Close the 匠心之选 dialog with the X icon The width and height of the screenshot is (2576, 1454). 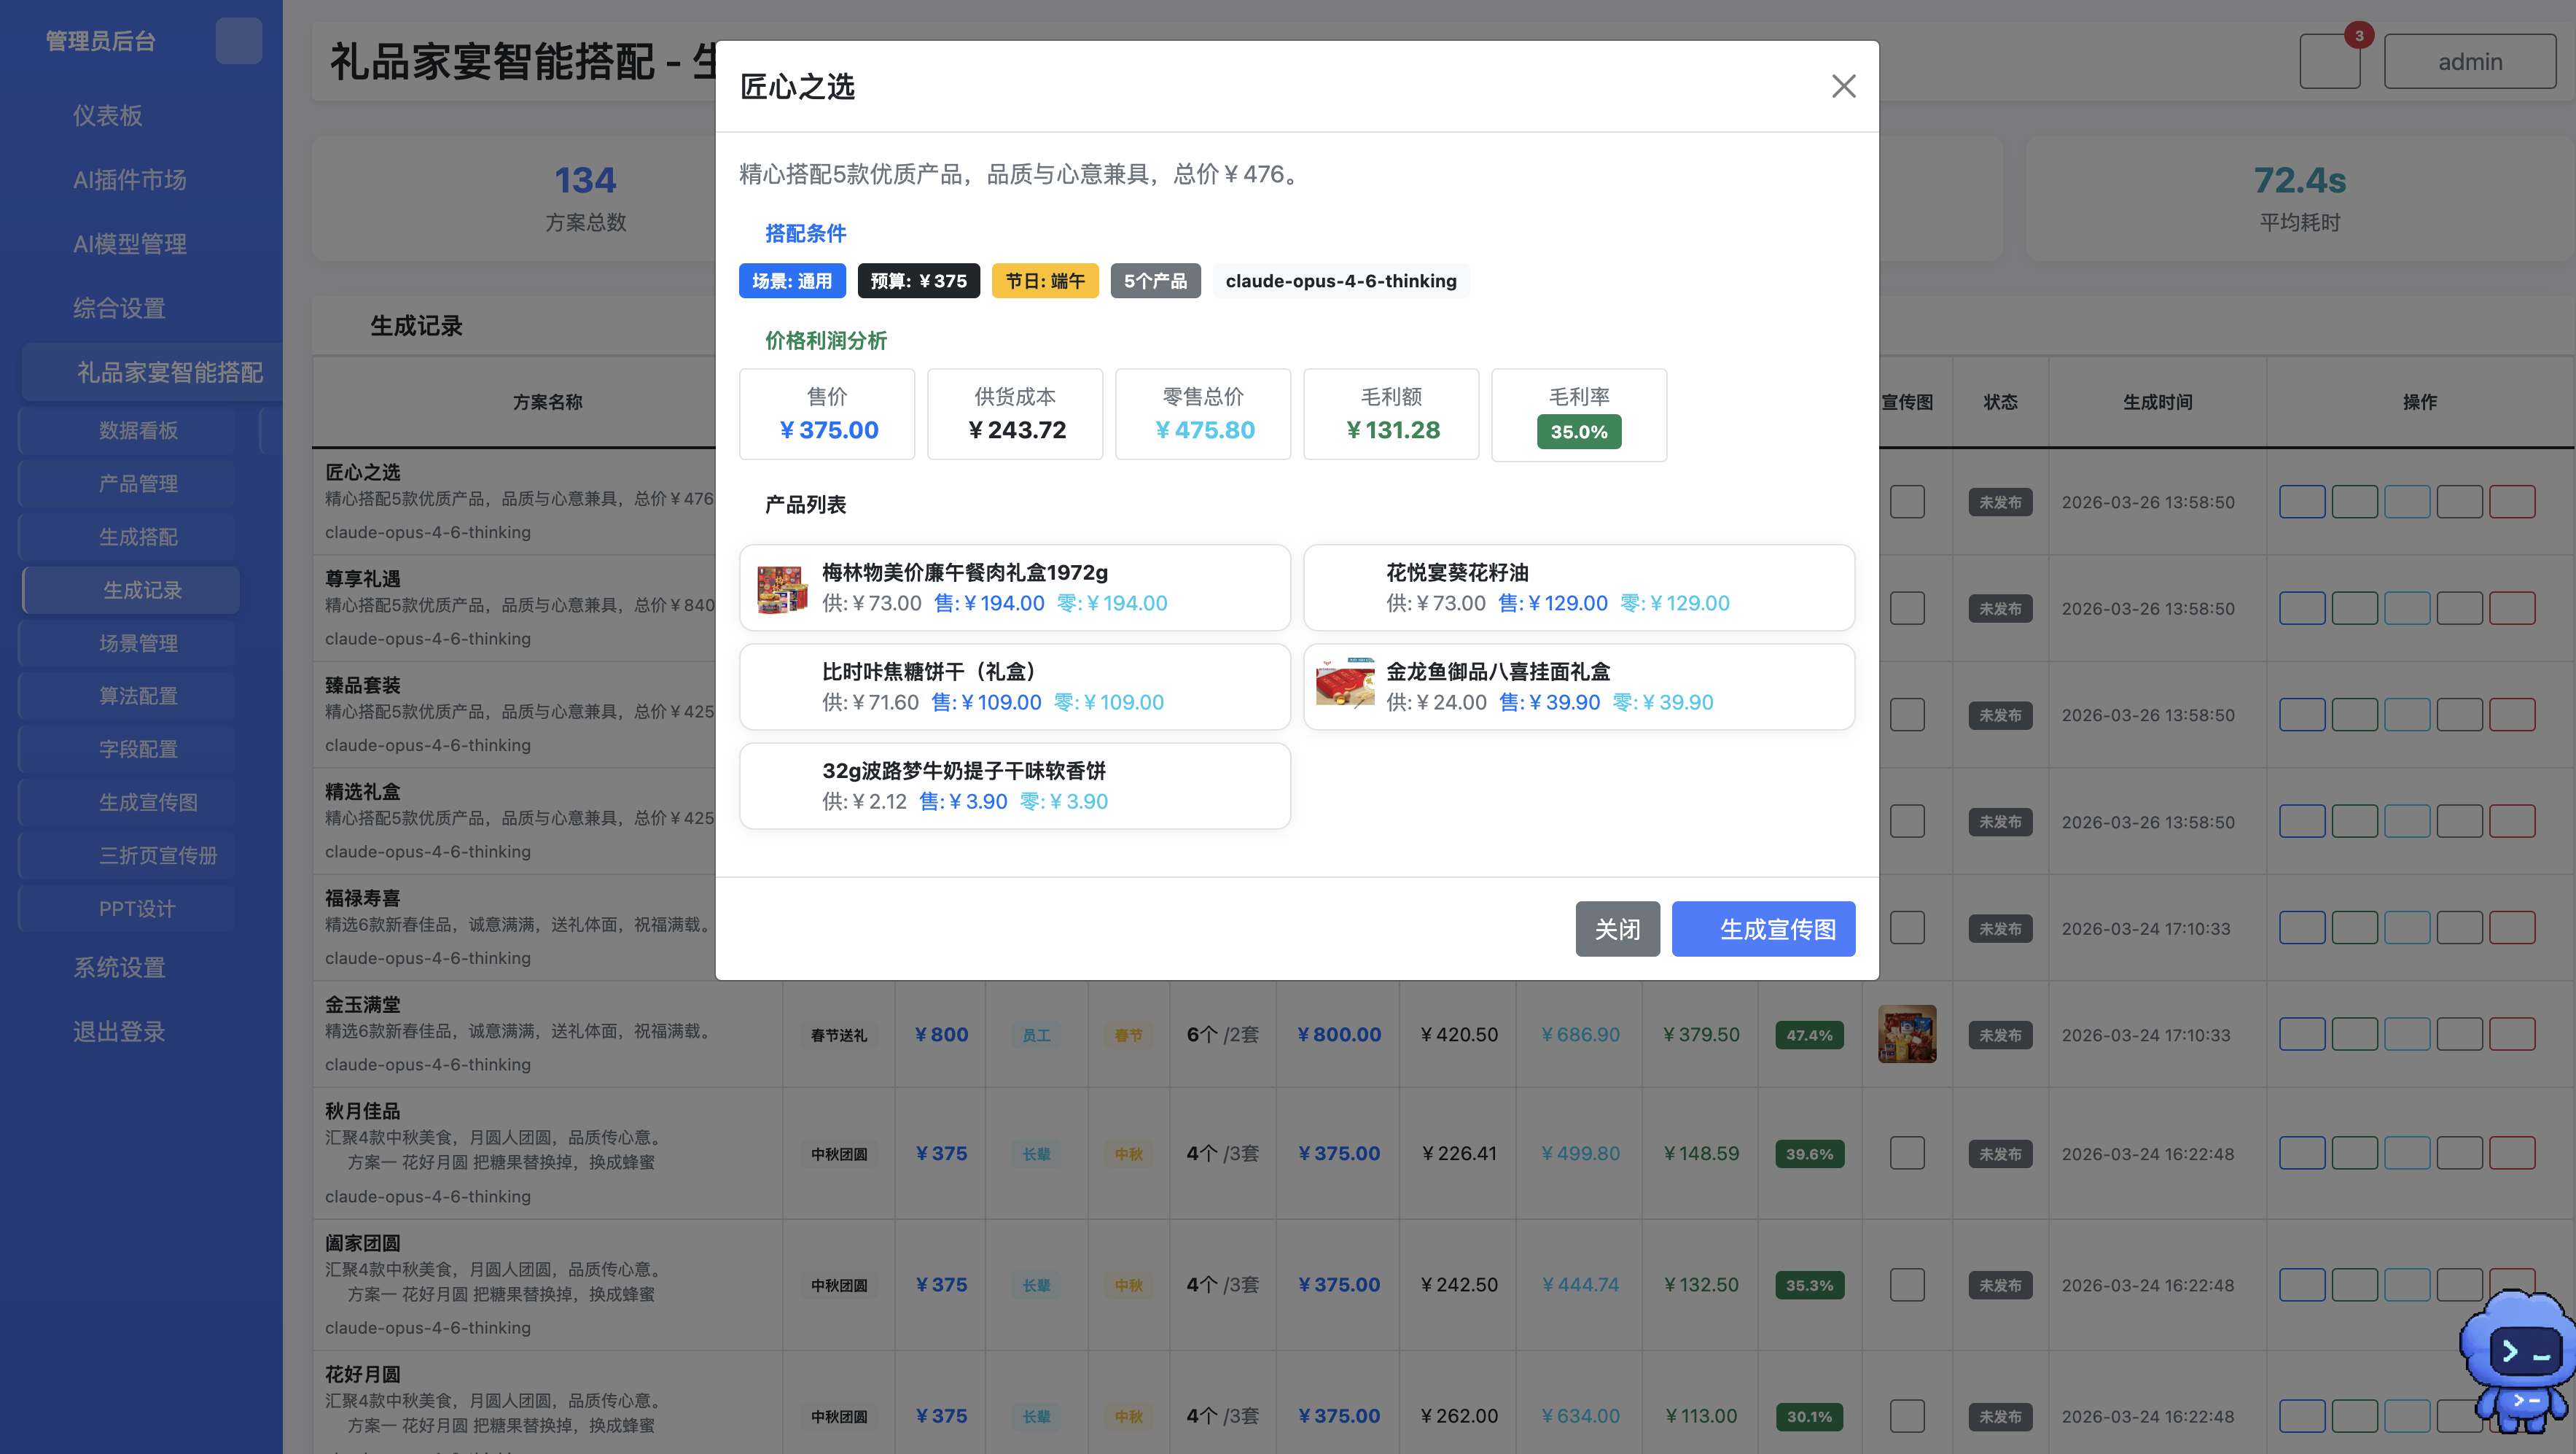pos(1843,86)
